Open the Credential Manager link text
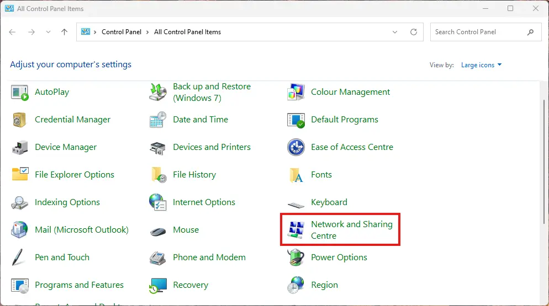The height and width of the screenshot is (306, 549). [72, 120]
